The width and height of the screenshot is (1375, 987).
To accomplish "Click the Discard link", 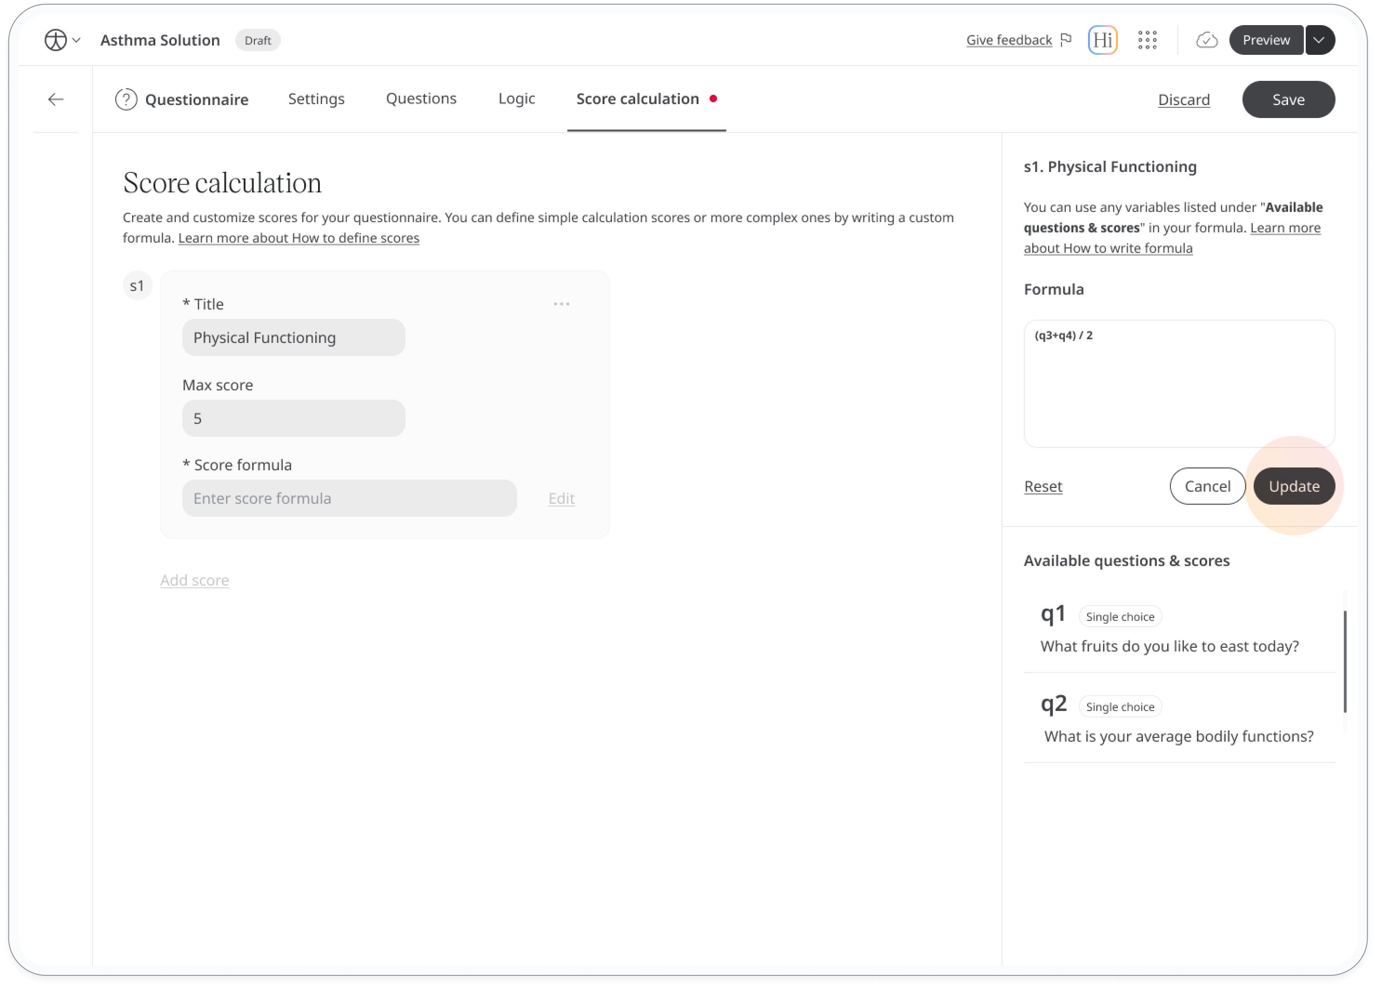I will [x=1183, y=99].
